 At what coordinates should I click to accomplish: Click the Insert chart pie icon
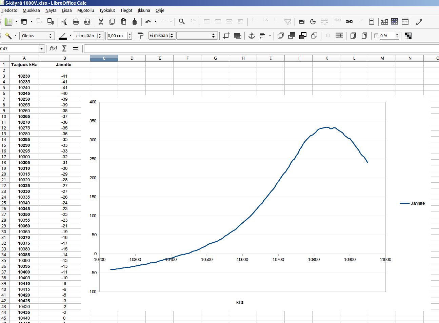(313, 22)
